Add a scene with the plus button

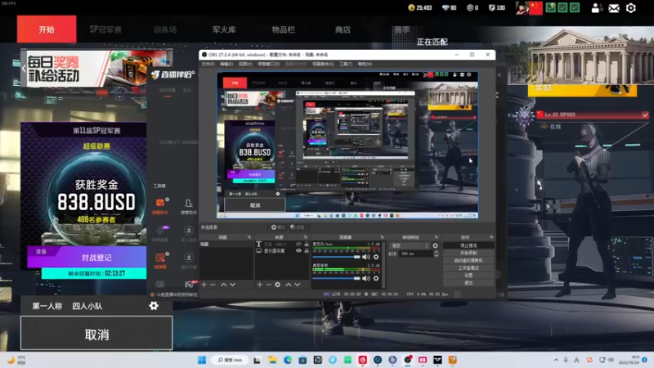(204, 285)
